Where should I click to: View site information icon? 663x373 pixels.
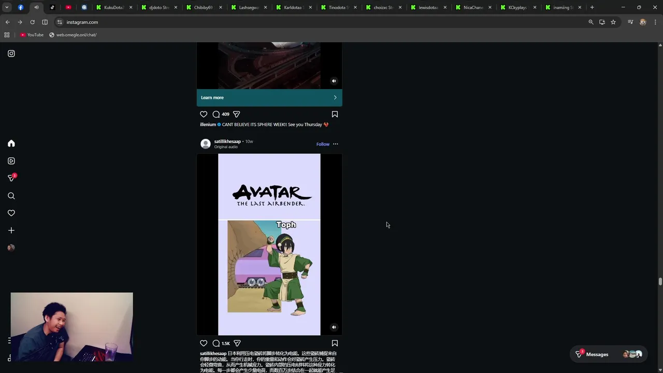point(60,22)
